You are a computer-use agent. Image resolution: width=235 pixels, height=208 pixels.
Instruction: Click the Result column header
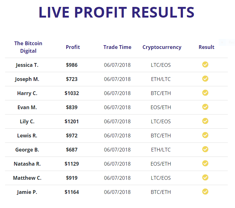(206, 47)
